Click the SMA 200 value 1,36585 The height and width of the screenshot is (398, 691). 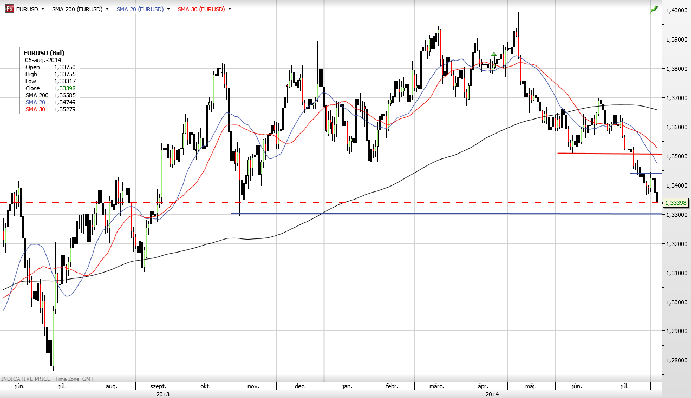click(64, 95)
